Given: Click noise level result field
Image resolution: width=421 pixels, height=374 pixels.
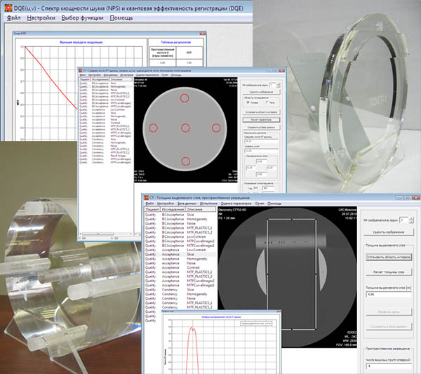Looking at the screenshot, I should pos(261,151).
